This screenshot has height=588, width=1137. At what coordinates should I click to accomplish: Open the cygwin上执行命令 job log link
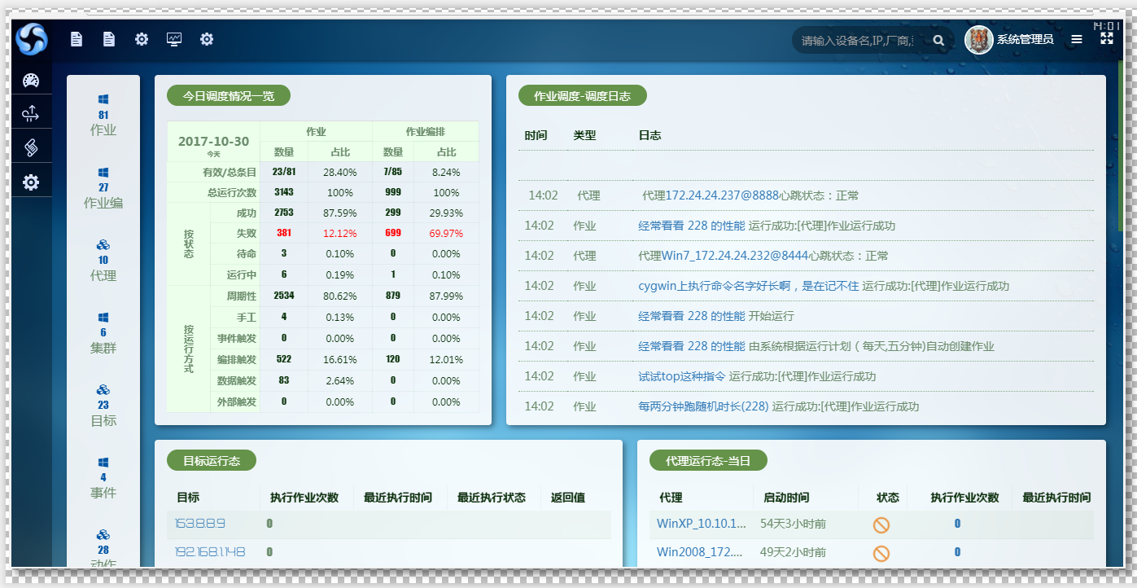748,286
